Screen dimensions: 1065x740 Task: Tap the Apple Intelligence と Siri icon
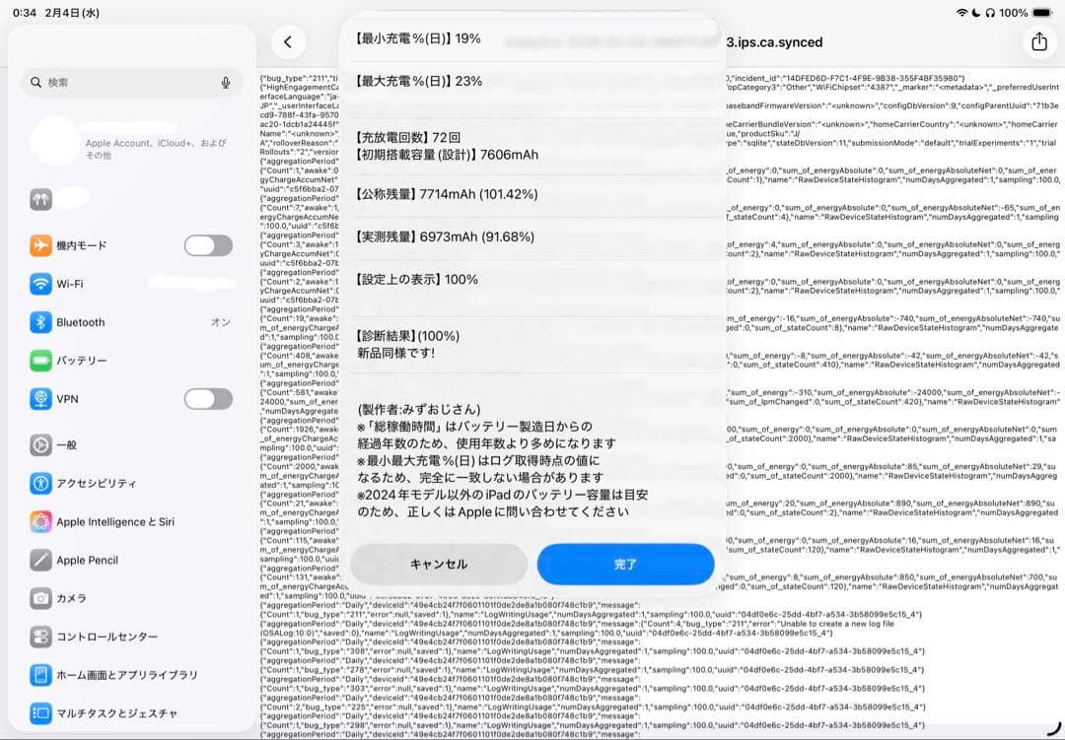[42, 521]
